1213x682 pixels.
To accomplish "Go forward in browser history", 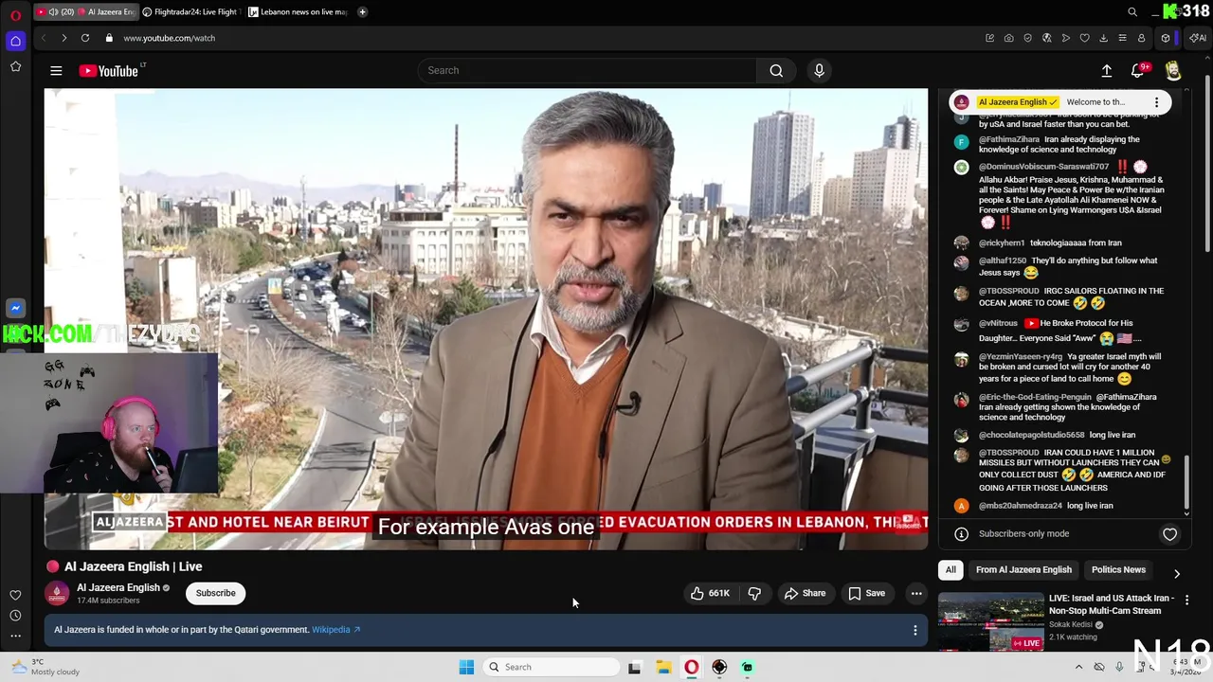I will point(63,38).
